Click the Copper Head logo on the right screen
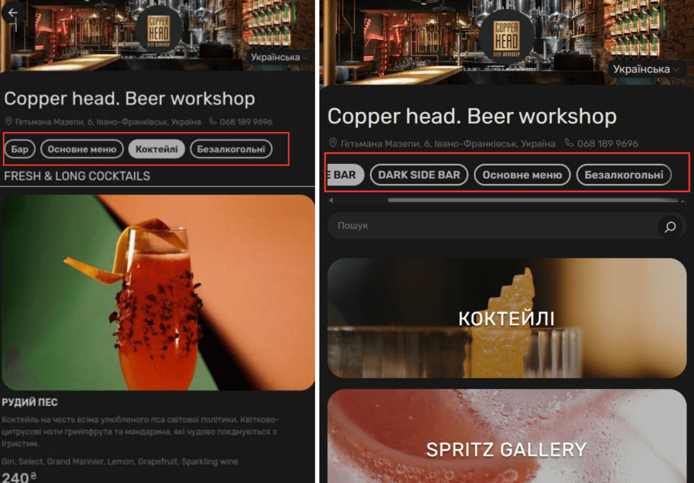The image size is (694, 483). point(507,38)
